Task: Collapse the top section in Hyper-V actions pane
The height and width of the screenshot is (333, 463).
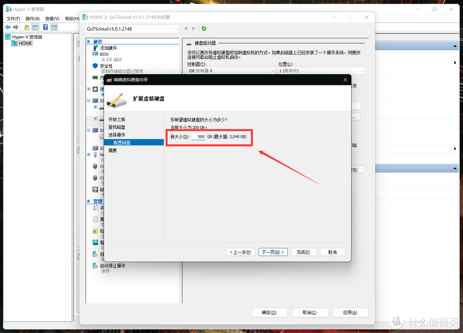Action: 455,46
